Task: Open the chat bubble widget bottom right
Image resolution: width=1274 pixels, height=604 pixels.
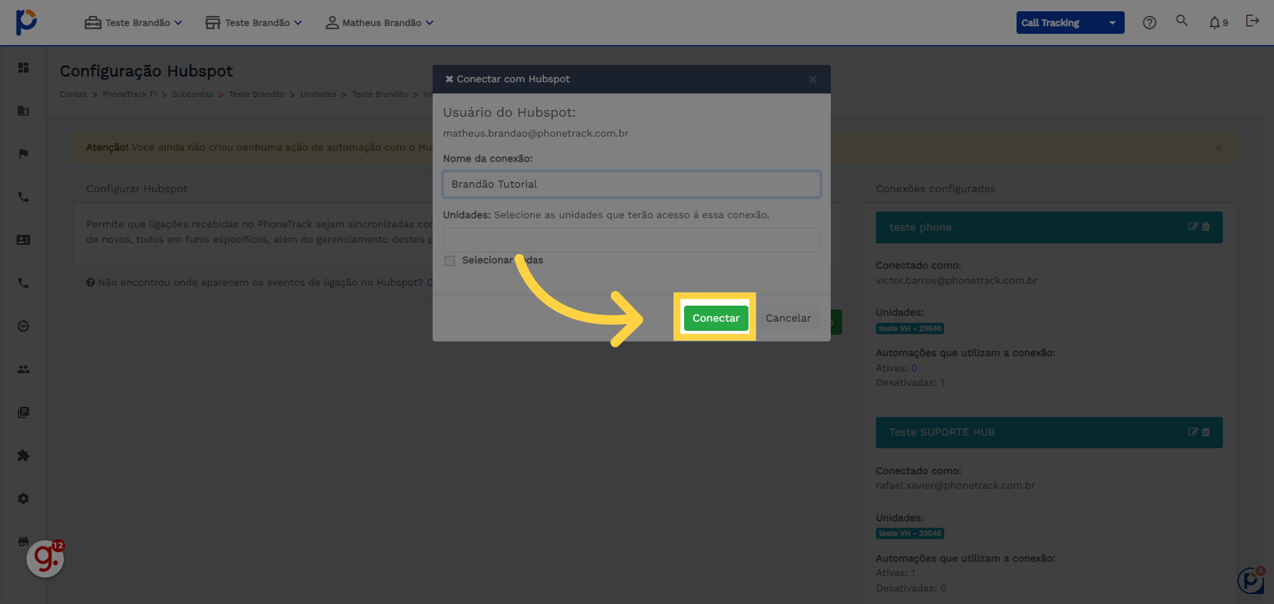Action: click(1251, 580)
